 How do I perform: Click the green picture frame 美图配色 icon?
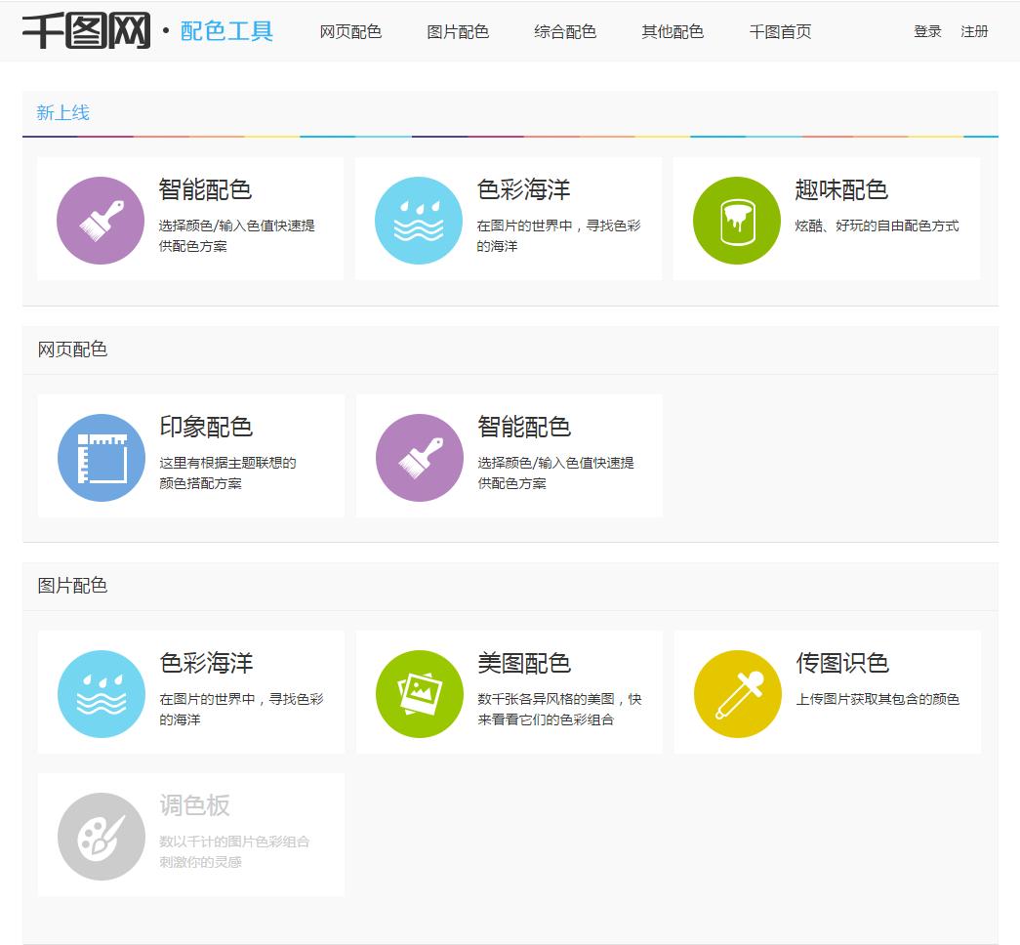[418, 692]
